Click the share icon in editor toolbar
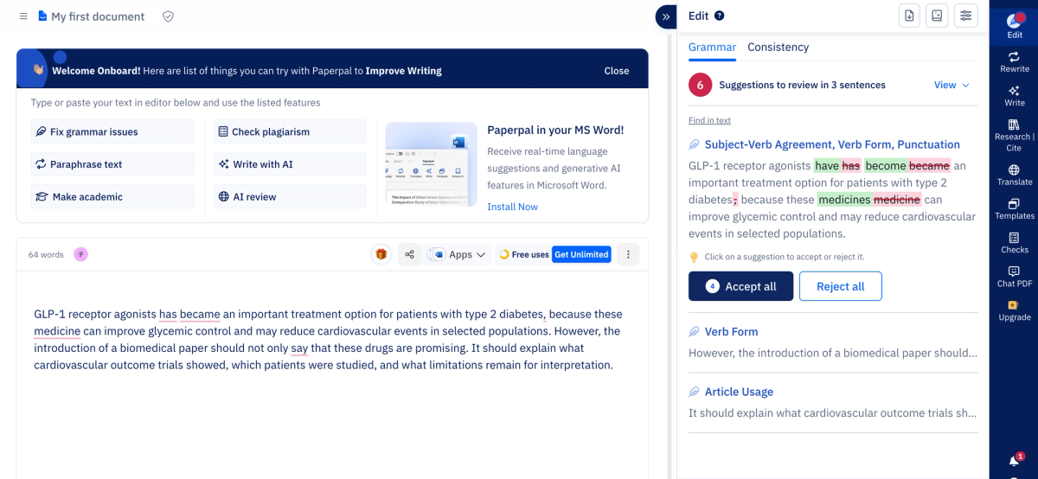Viewport: 1038px width, 479px height. pos(409,254)
